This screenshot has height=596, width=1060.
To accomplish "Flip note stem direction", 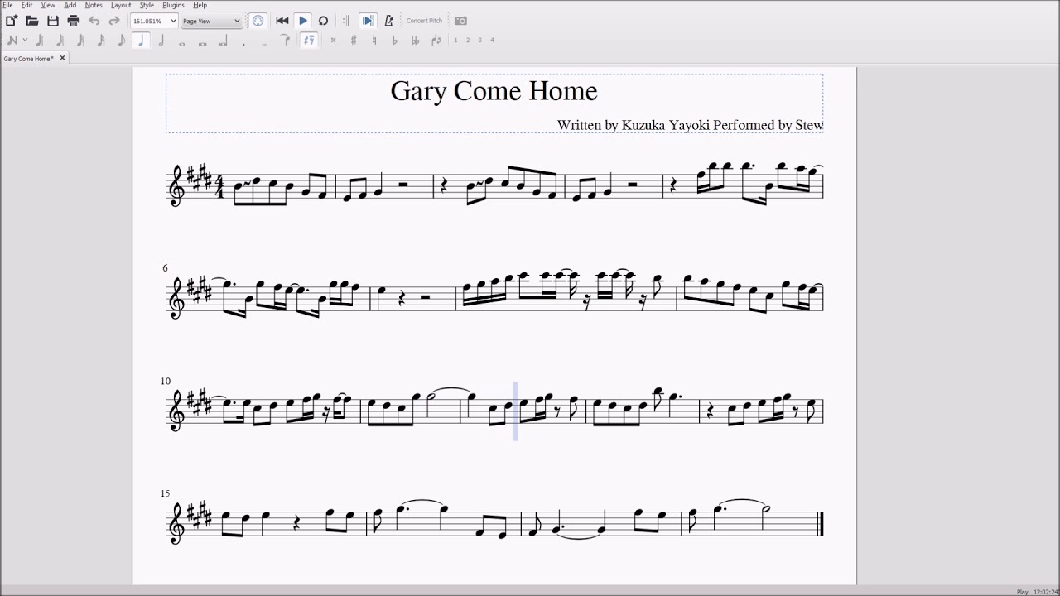I will [x=436, y=40].
